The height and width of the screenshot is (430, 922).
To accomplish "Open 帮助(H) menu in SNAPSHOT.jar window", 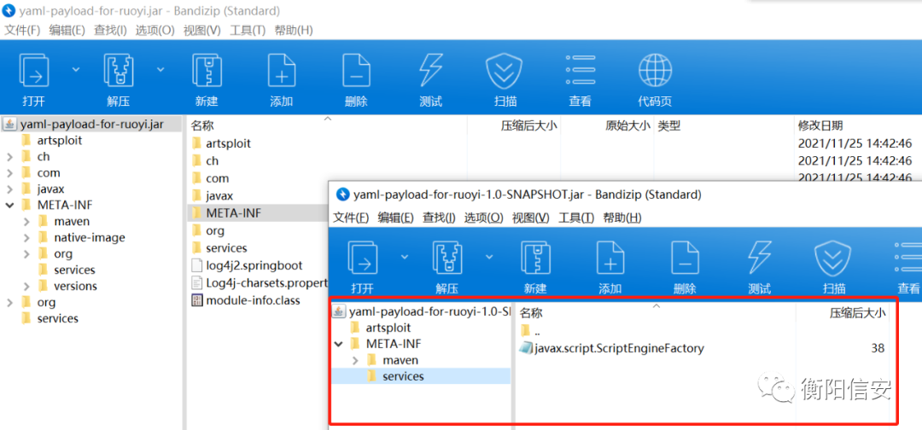I will (x=622, y=218).
